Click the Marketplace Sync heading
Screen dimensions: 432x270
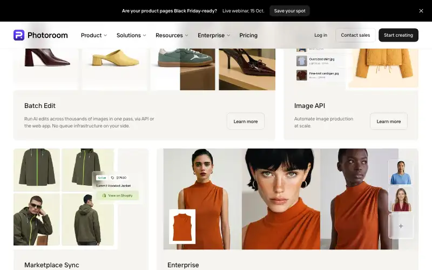pyautogui.click(x=51, y=265)
